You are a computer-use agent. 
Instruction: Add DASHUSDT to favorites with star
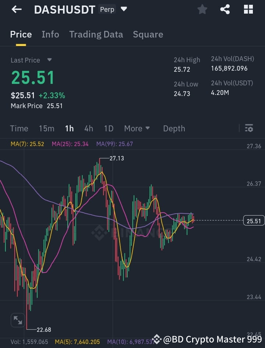202,10
